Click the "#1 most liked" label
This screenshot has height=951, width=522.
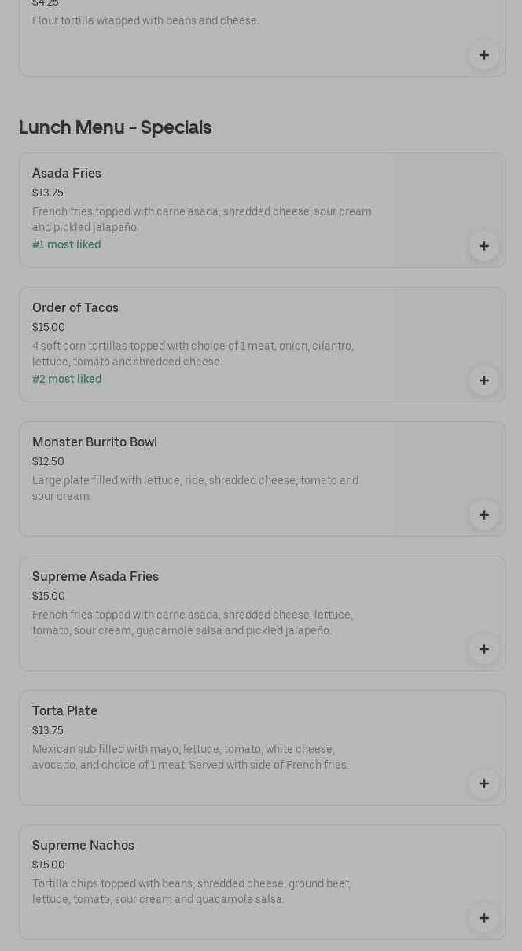67,244
